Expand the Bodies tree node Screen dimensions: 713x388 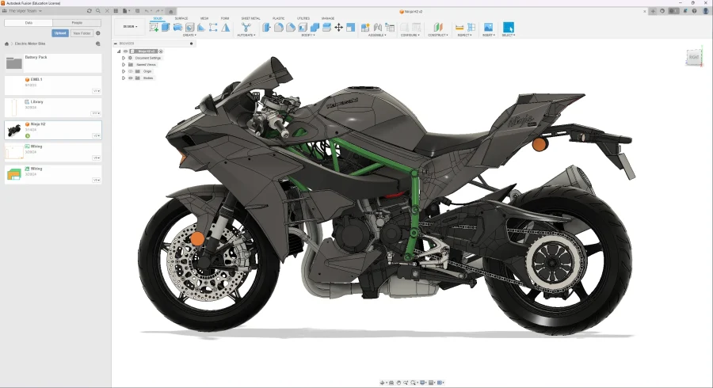(124, 78)
